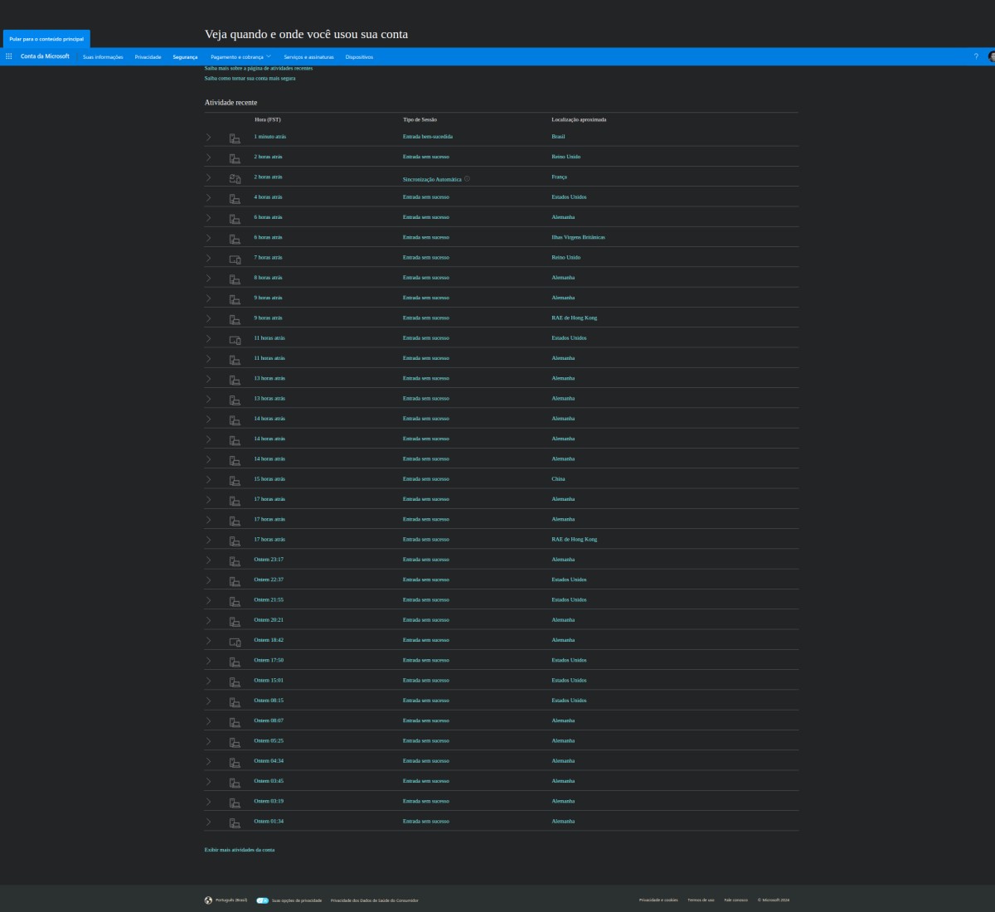Expand the 'Ontem 23:17' activity row

coord(208,560)
